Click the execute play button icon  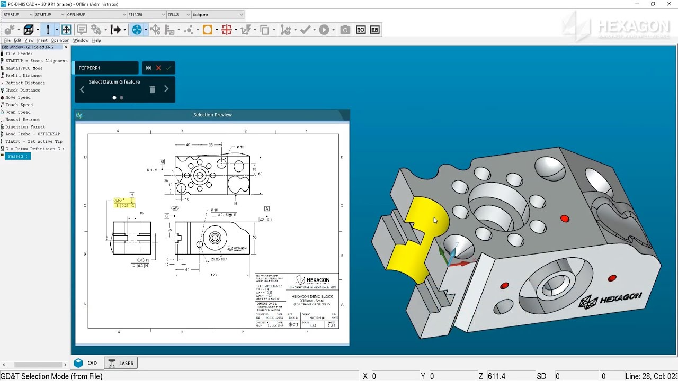[x=324, y=30]
